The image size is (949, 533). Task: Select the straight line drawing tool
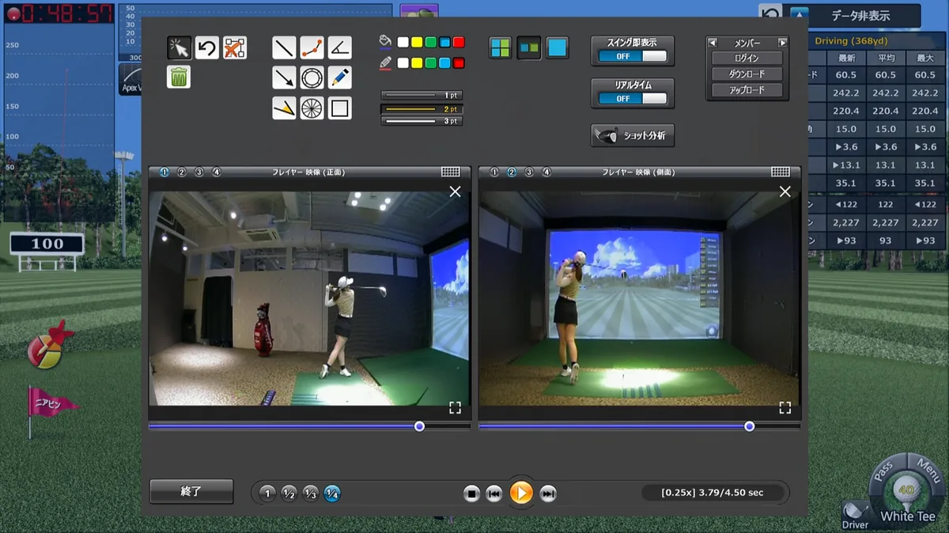pyautogui.click(x=284, y=47)
